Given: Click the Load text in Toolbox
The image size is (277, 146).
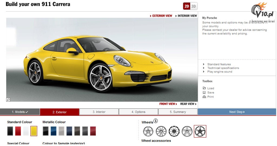Looking at the screenshot, I should pos(210,88).
